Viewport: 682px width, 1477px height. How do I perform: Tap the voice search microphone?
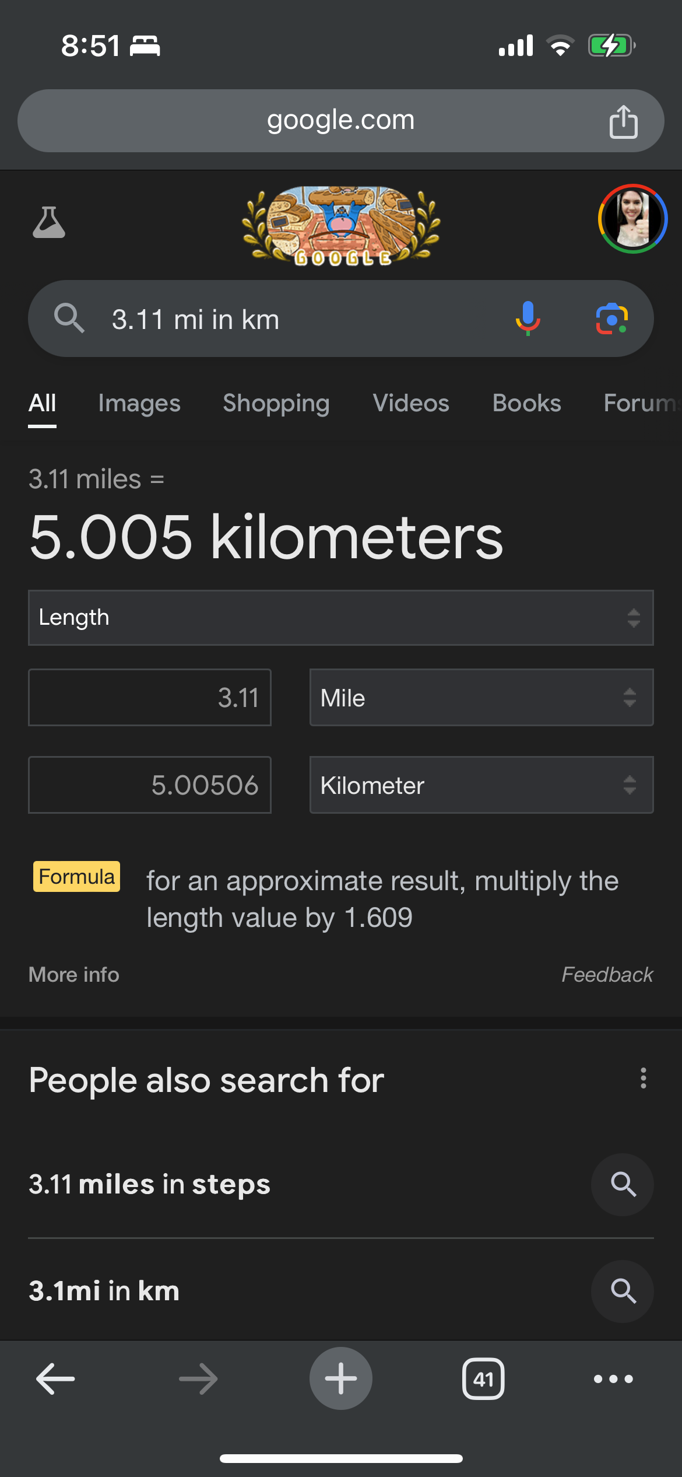point(528,318)
